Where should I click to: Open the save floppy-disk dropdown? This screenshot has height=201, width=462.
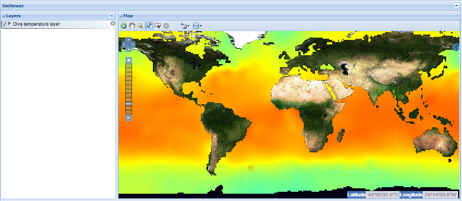tap(197, 26)
